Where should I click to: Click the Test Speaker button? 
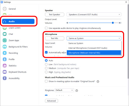pyautogui.click(x=54, y=14)
